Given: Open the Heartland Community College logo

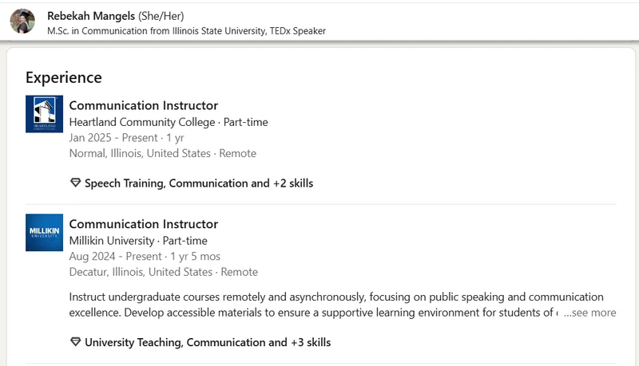Looking at the screenshot, I should 44,114.
